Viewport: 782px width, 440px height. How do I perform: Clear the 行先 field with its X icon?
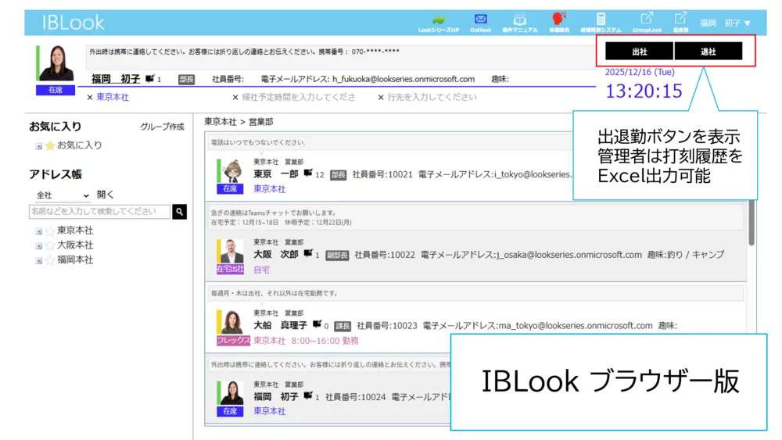pos(381,97)
